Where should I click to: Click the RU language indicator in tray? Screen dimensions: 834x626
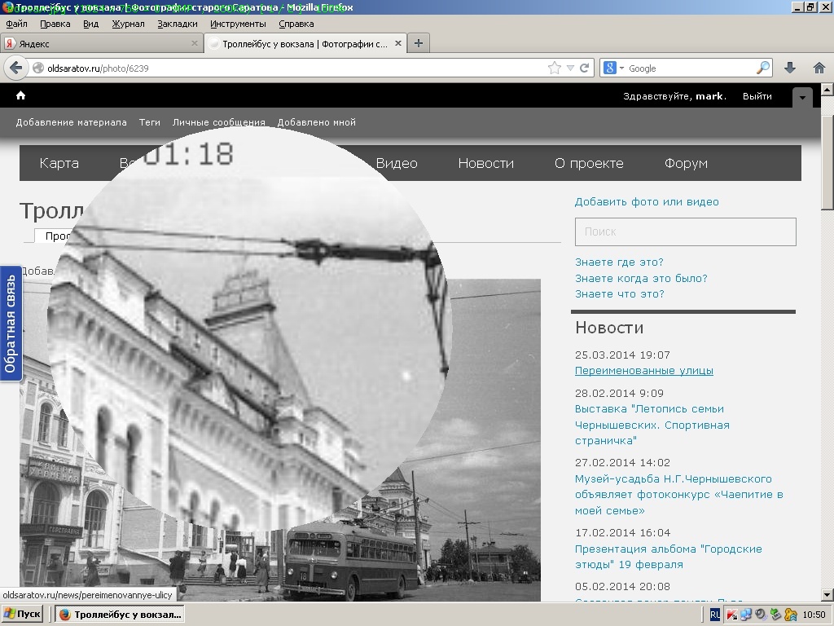[x=714, y=615]
